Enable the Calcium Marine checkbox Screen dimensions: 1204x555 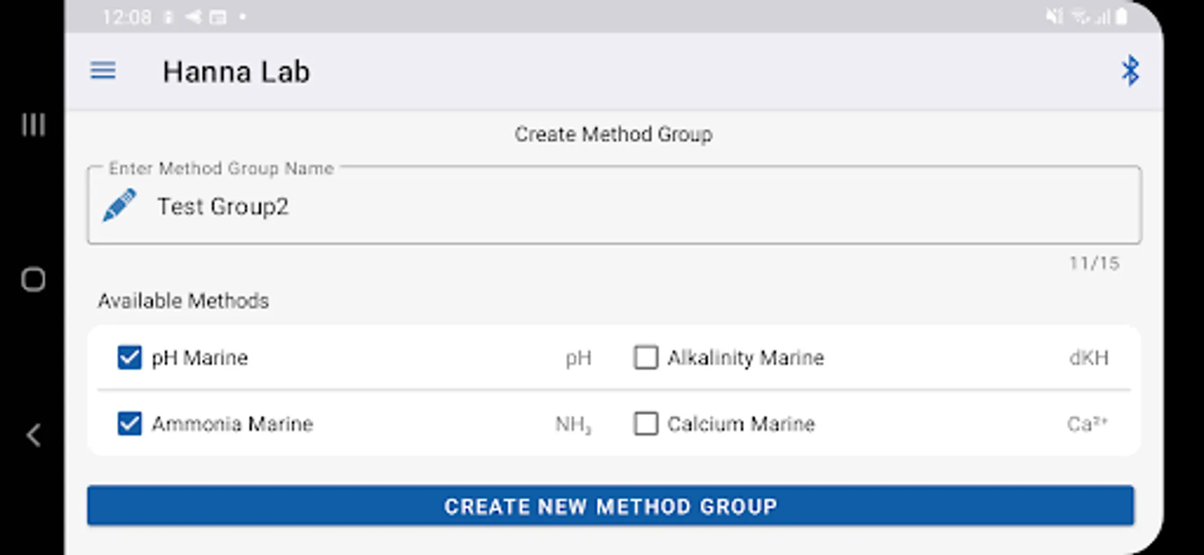point(645,424)
